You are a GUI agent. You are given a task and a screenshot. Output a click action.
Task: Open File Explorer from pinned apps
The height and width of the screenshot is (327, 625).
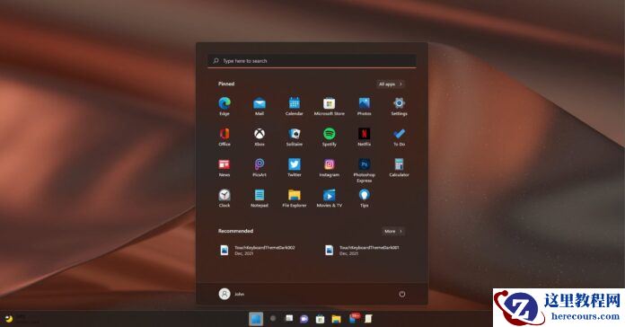[295, 198]
